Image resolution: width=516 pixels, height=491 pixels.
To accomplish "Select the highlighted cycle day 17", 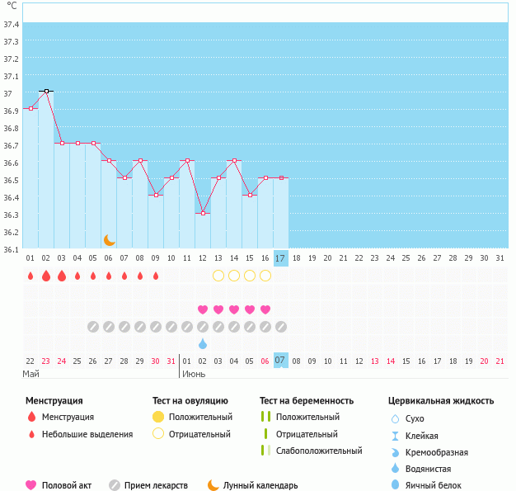I will click(x=281, y=258).
